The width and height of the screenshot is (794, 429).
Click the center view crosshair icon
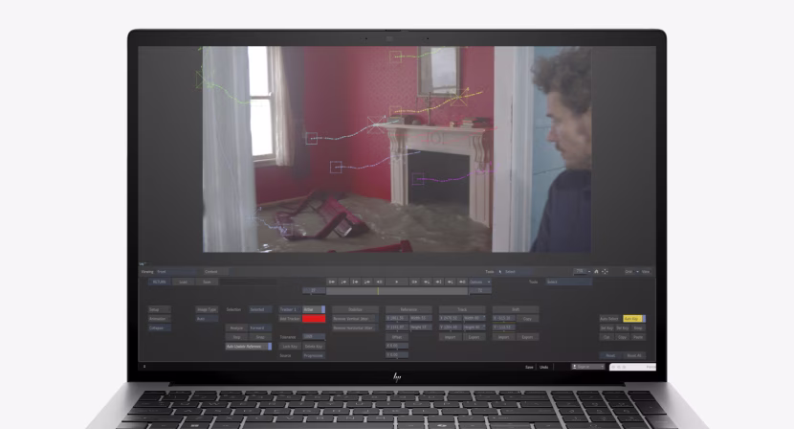(606, 272)
